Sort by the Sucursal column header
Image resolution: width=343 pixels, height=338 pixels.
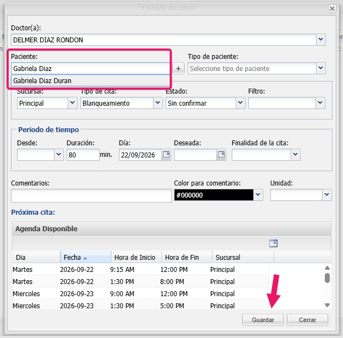pyautogui.click(x=243, y=257)
